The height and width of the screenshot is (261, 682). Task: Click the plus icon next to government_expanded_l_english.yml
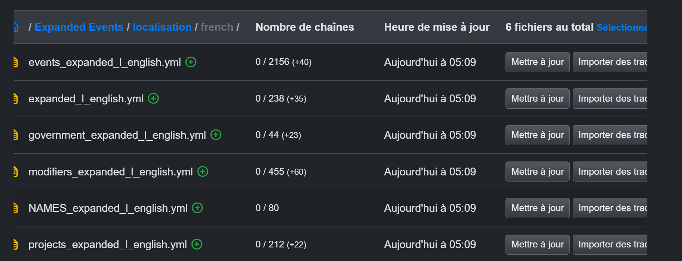(x=216, y=135)
